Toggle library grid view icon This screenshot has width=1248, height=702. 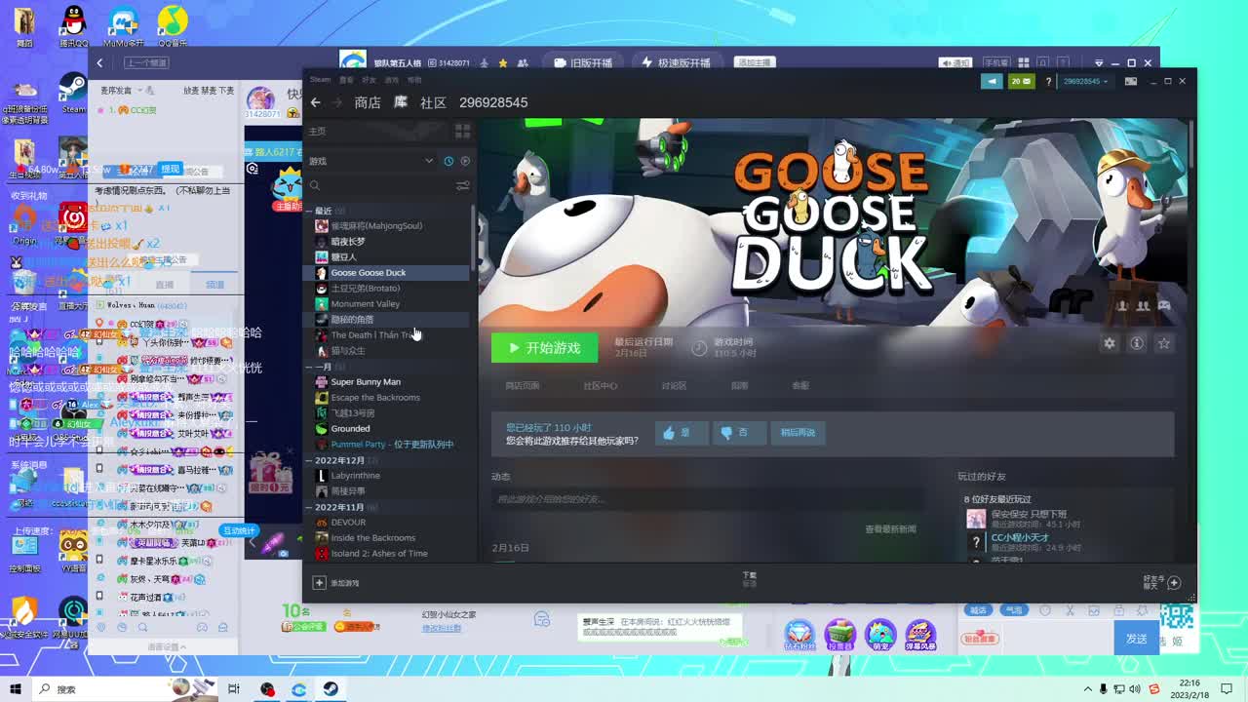point(463,131)
